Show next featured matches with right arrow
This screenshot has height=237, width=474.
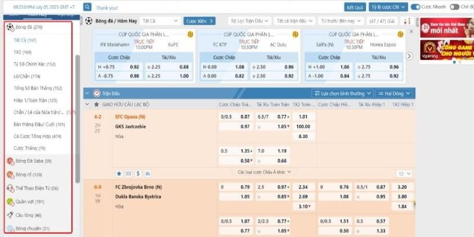pos(409,56)
